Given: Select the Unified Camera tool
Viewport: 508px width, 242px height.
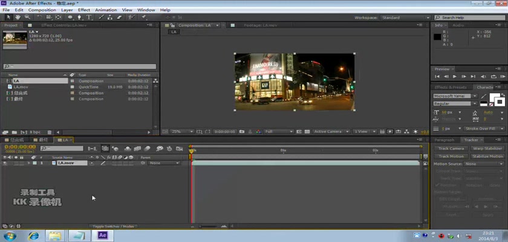Looking at the screenshot, I should [x=49, y=17].
